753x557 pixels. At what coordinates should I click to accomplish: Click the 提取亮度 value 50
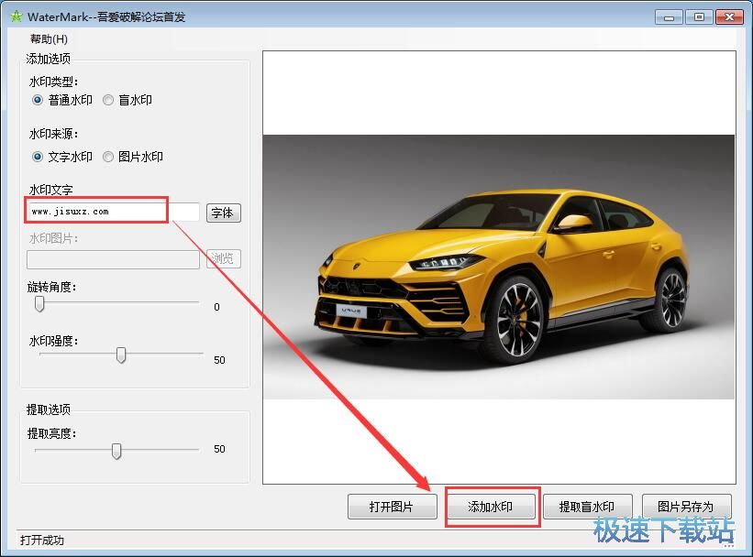219,449
